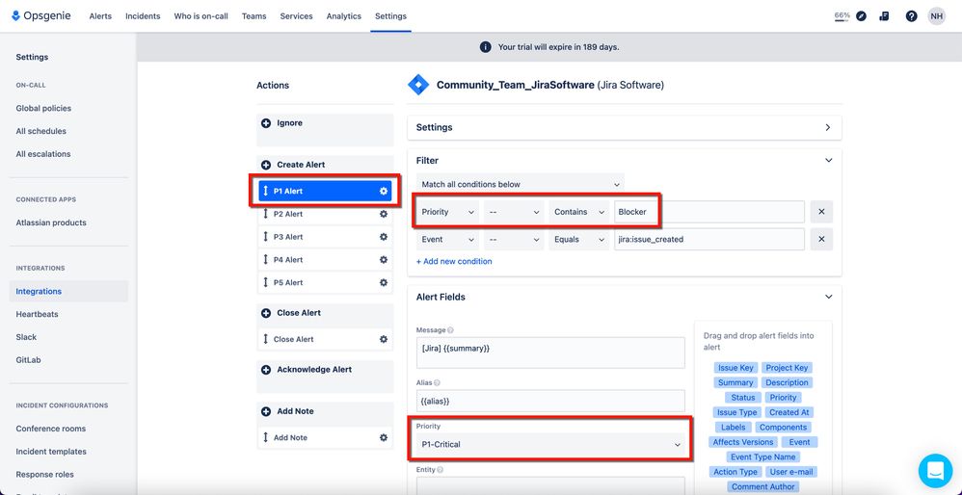Open the Equals operator dropdown
This screenshot has height=495, width=962.
579,240
